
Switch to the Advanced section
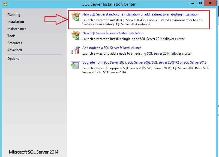click(x=14, y=50)
